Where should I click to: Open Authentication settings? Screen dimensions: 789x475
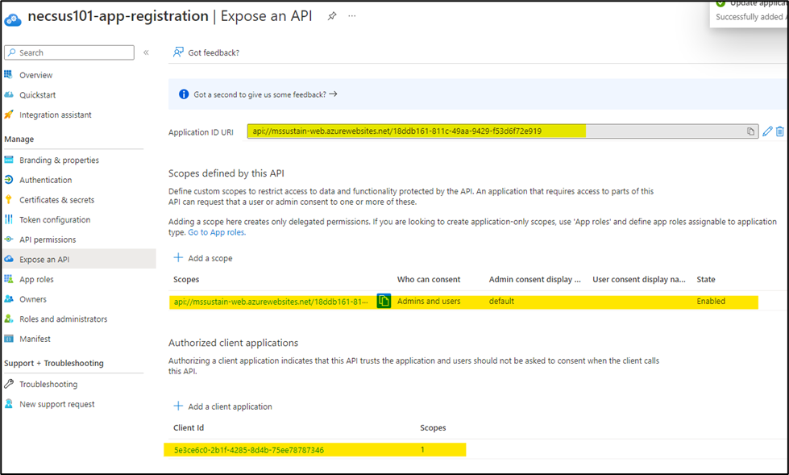(46, 180)
